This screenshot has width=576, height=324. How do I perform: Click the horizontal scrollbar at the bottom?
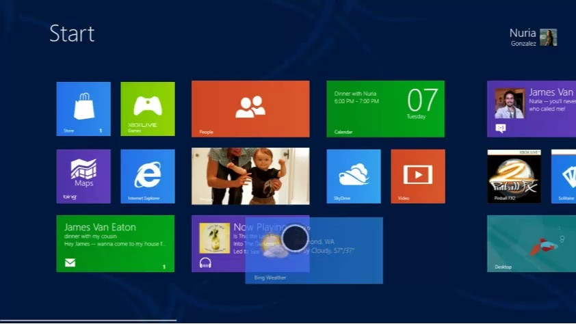click(x=88, y=321)
